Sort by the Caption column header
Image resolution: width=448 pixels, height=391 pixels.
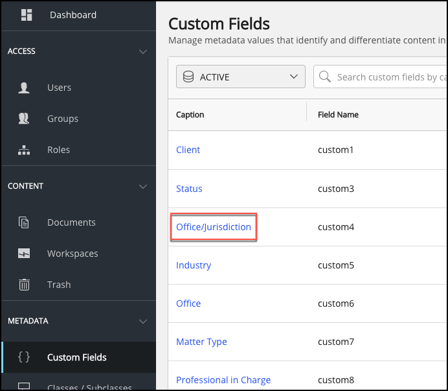pos(190,115)
